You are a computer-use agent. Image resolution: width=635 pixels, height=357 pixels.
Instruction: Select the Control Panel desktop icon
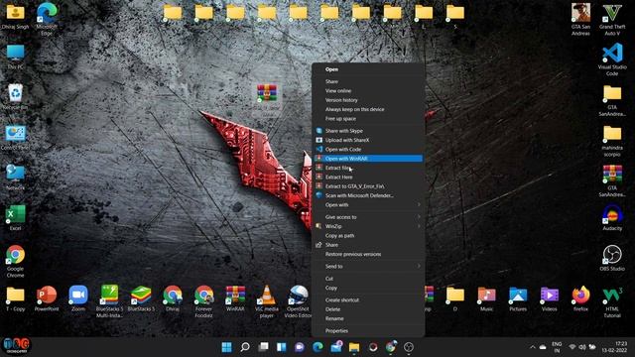pos(16,138)
